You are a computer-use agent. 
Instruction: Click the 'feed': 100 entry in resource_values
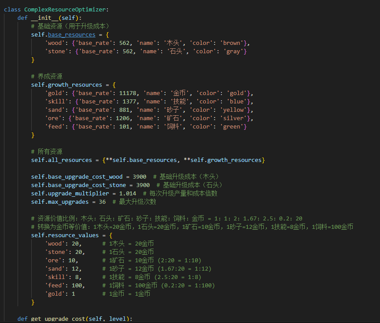(65, 286)
